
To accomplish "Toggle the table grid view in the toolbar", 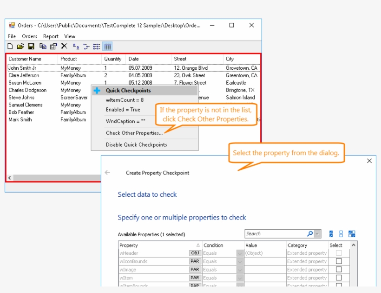I will click(108, 46).
